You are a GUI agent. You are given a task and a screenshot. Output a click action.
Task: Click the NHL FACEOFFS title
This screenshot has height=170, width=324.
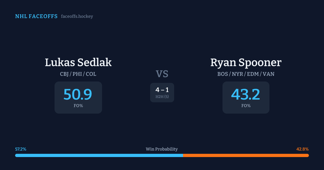[36, 16]
